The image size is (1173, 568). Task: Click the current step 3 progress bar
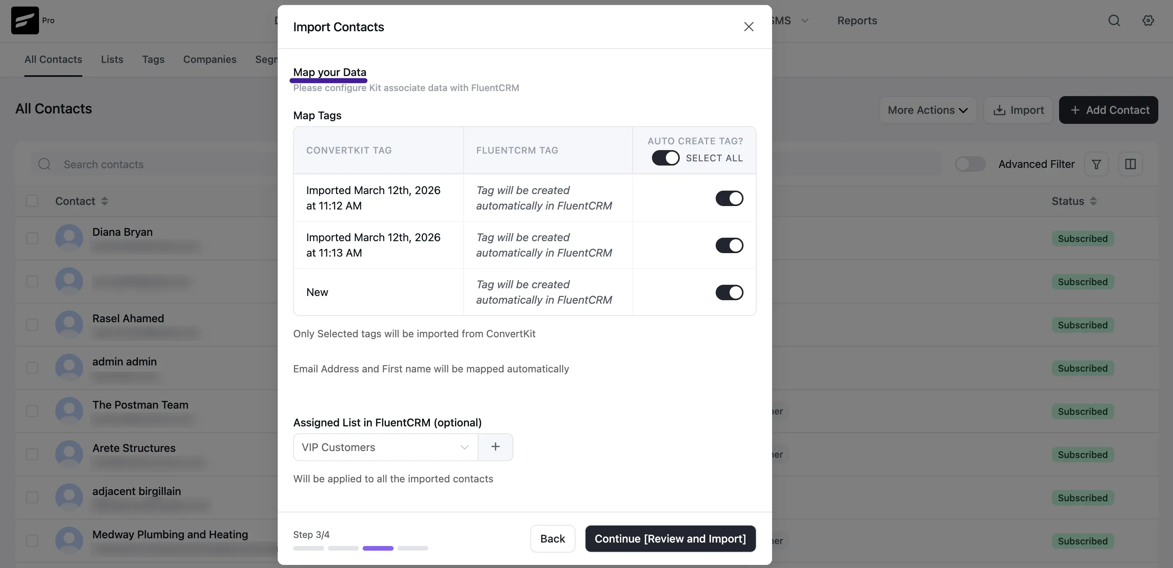coord(377,548)
